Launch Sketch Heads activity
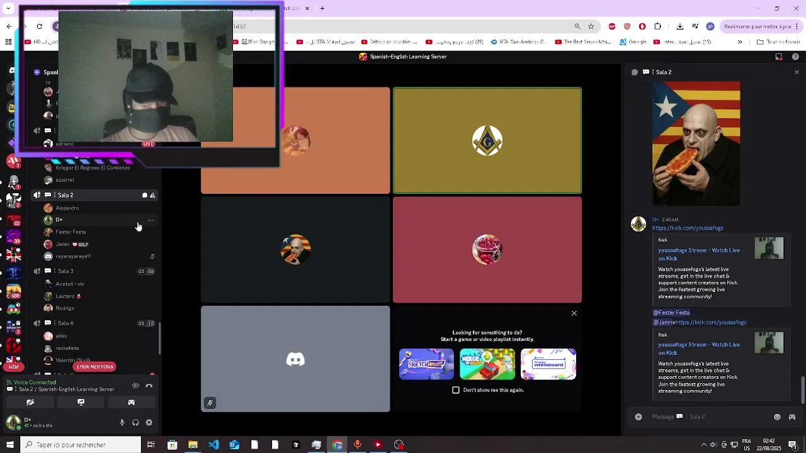 [x=426, y=364]
